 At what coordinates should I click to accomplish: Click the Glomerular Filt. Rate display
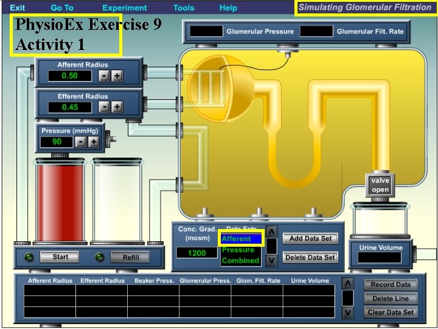[316, 31]
